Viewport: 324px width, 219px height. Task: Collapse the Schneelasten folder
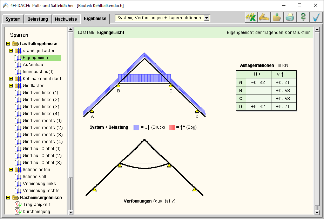point(11,170)
